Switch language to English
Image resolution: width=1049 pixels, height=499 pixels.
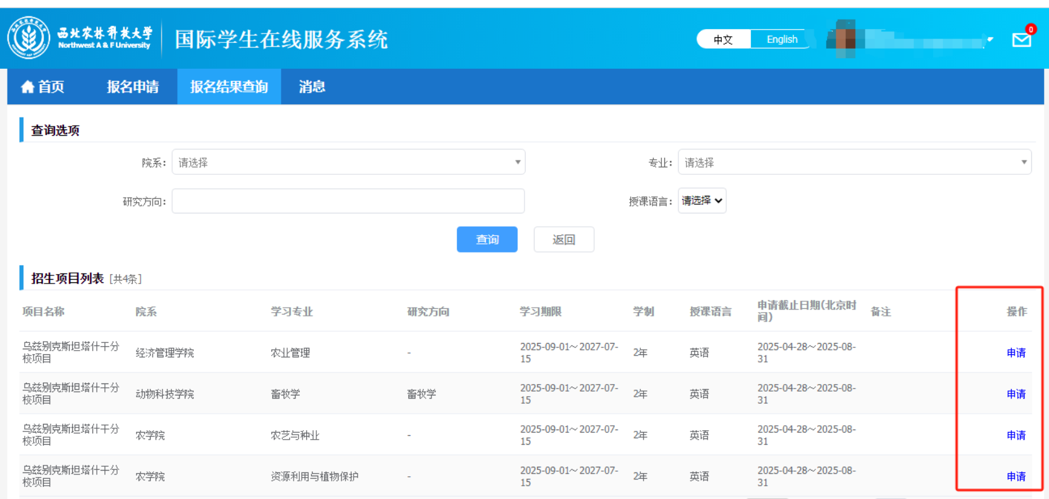[x=781, y=39]
